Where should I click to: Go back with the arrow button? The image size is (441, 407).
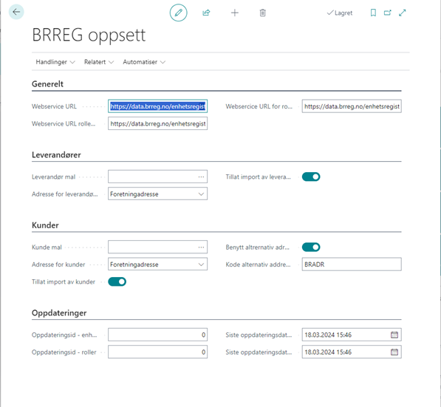click(x=16, y=12)
